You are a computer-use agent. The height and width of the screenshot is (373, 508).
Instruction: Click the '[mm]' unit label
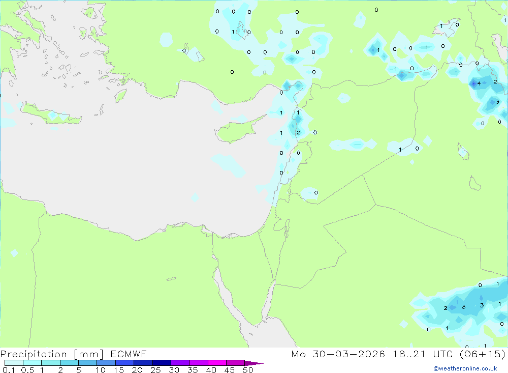tap(89, 354)
